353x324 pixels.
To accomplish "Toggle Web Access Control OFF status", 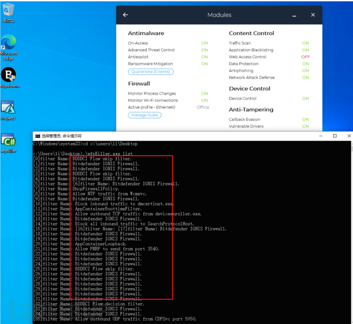I will tap(305, 57).
